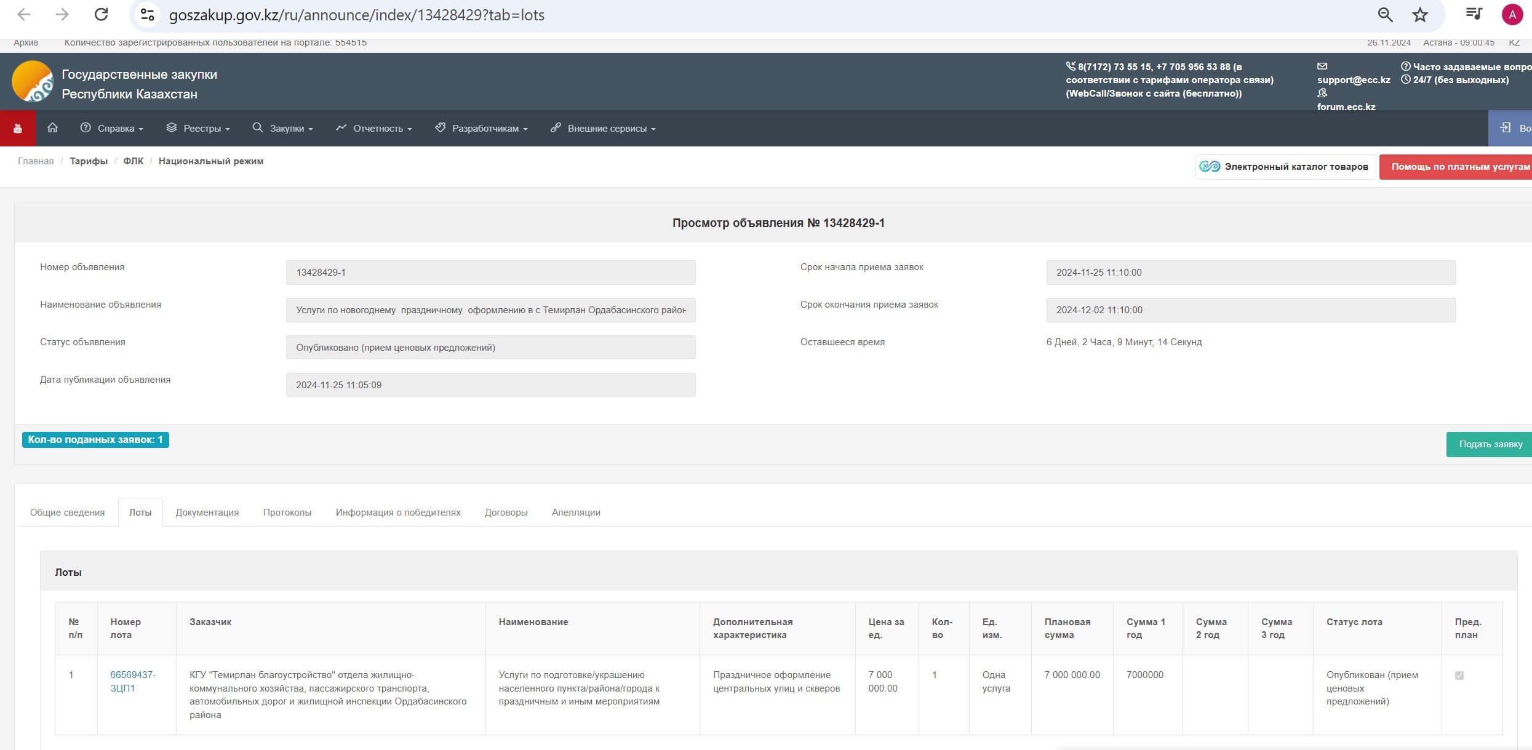Click the Номер объявления field 13428429-1
Image resolution: width=1532 pixels, height=750 pixels.
490,273
